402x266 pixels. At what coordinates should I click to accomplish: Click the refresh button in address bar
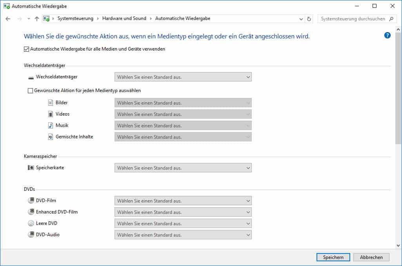309,19
